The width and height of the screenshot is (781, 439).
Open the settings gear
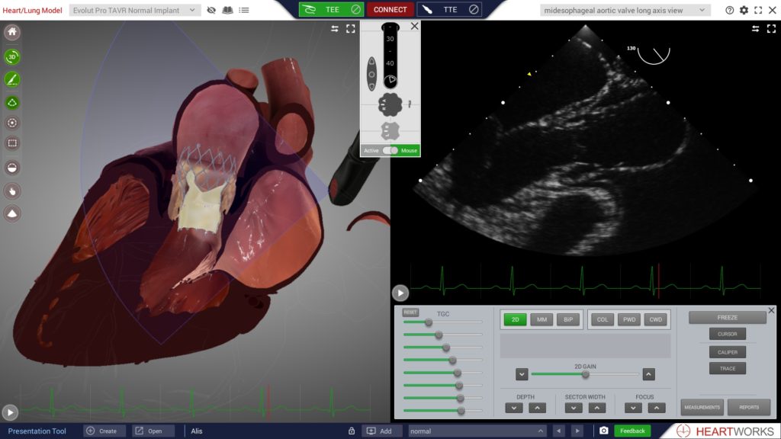744,10
